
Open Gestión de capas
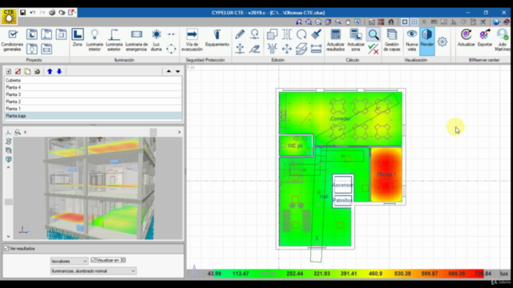click(392, 40)
